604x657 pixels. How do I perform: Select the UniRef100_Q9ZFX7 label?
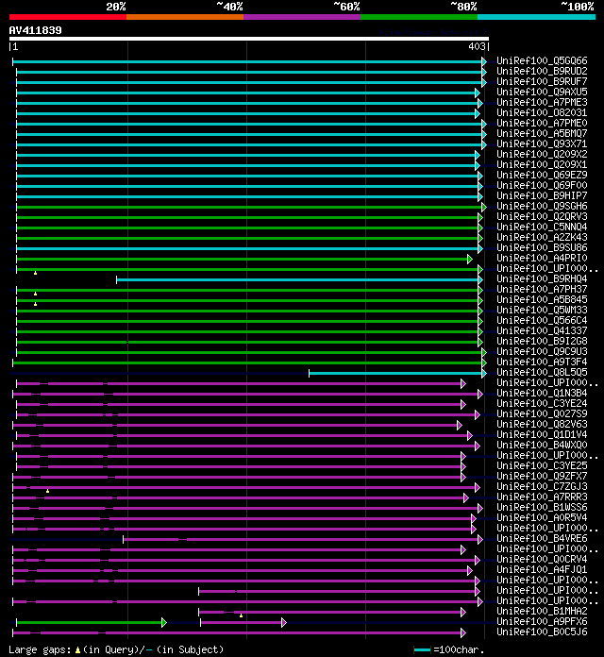tap(542, 476)
